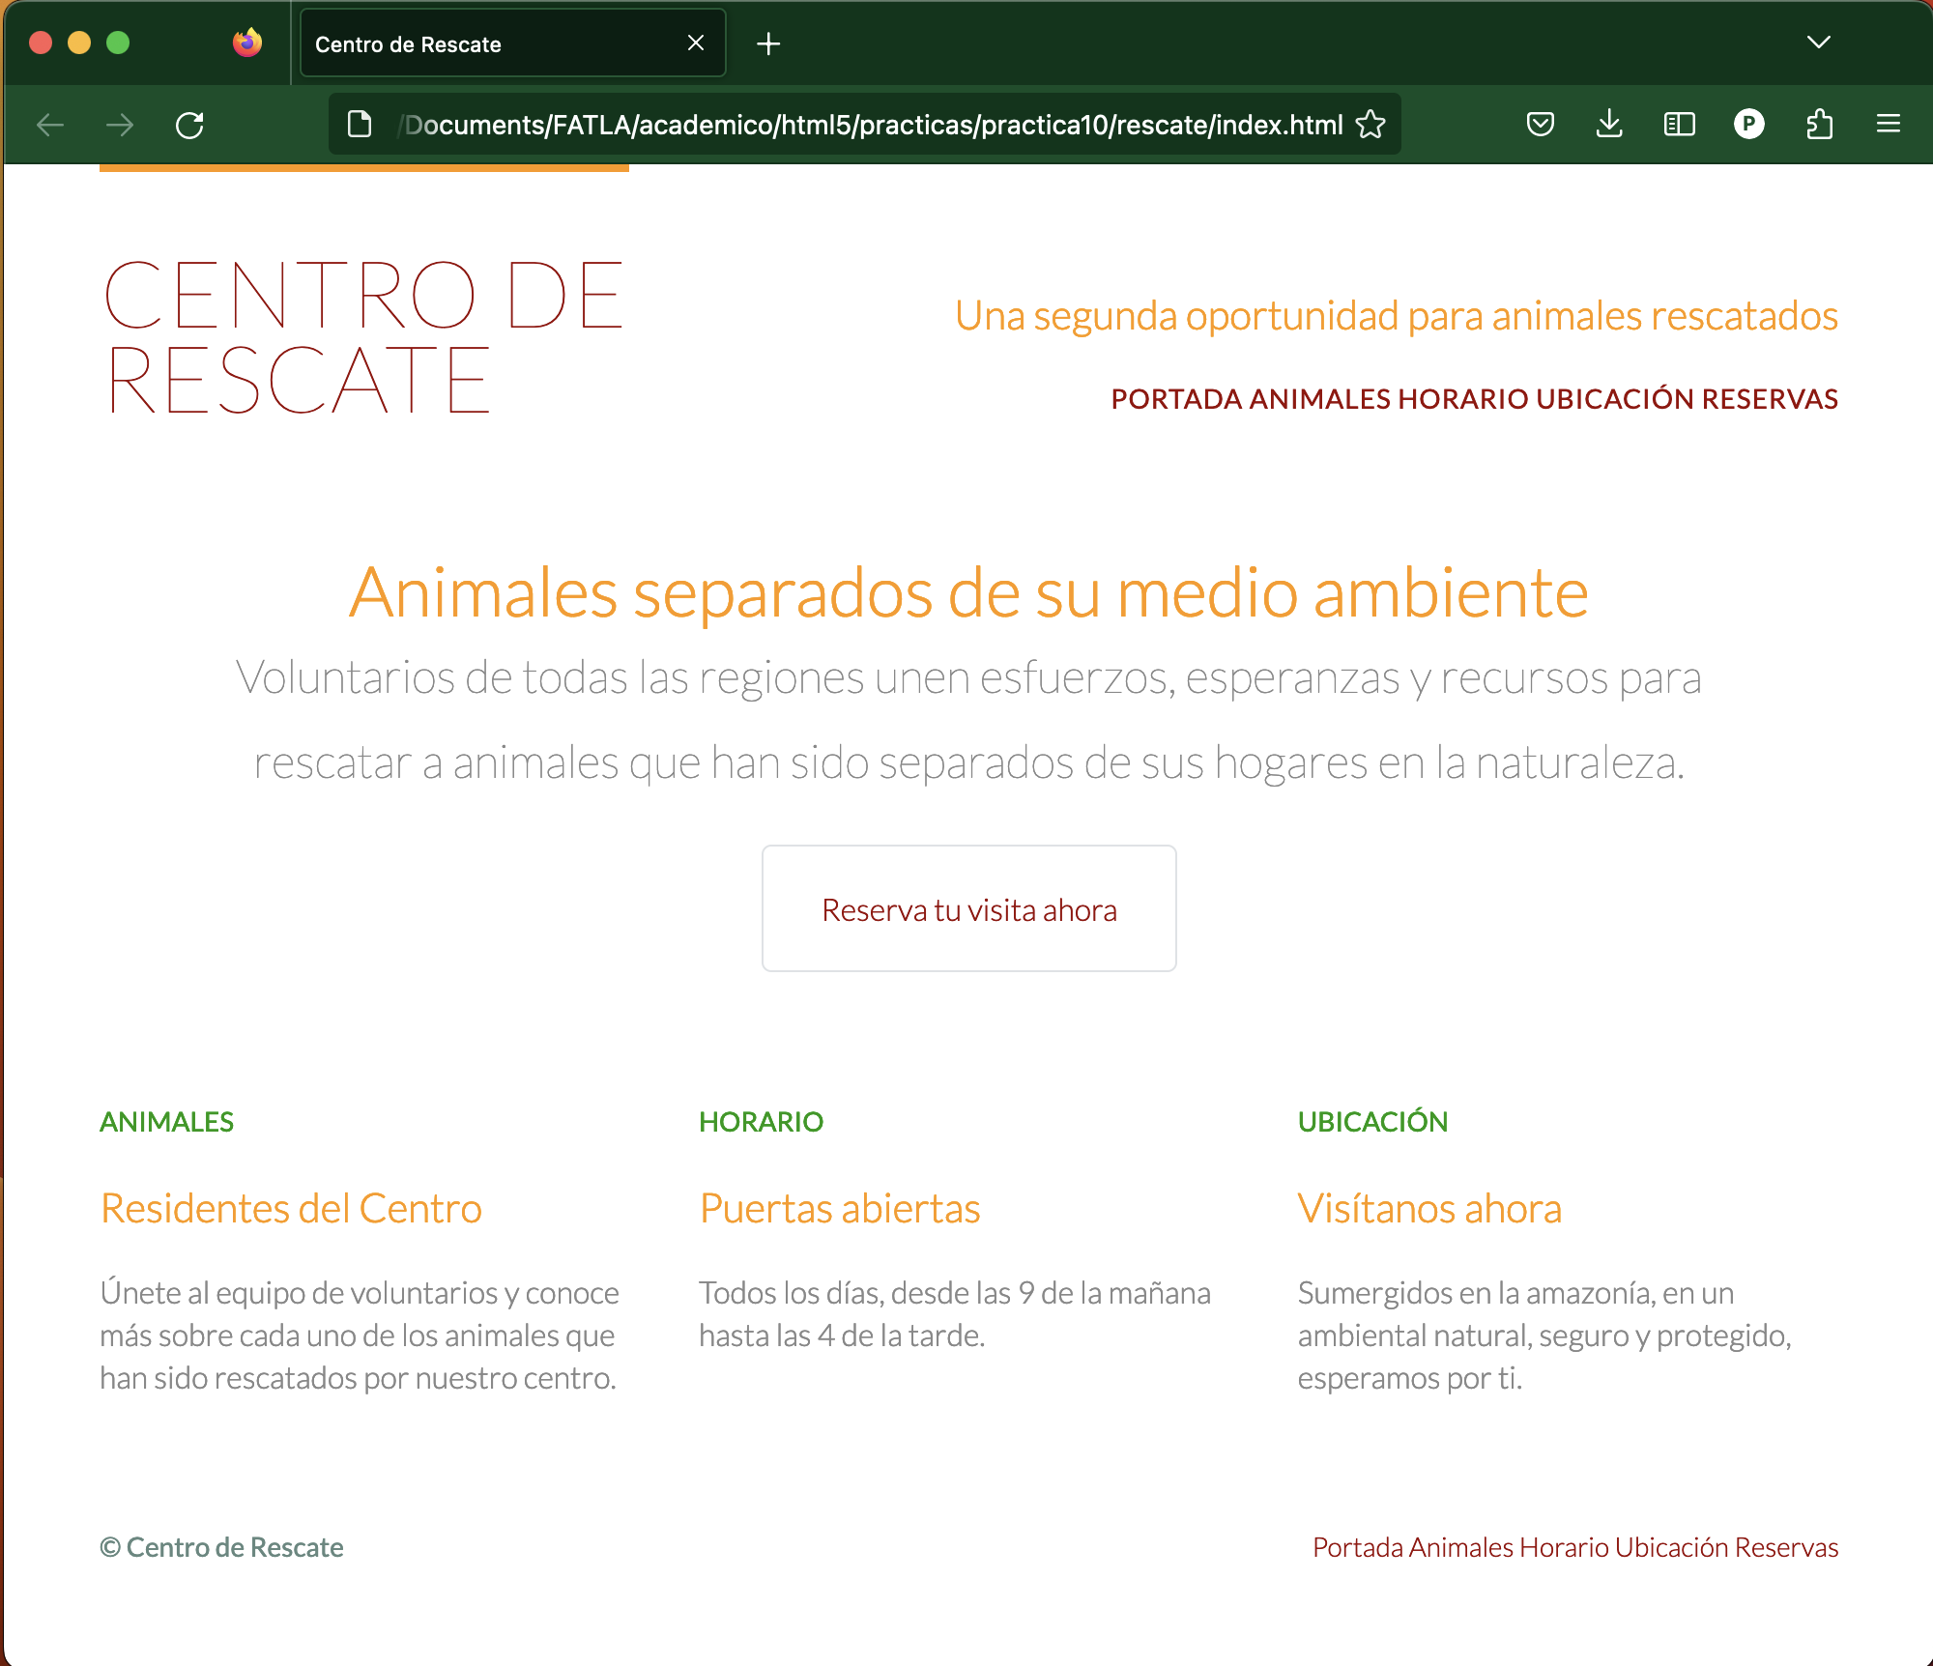Expand the list all tabs chevron
This screenshot has height=1666, width=1933.
1818,43
